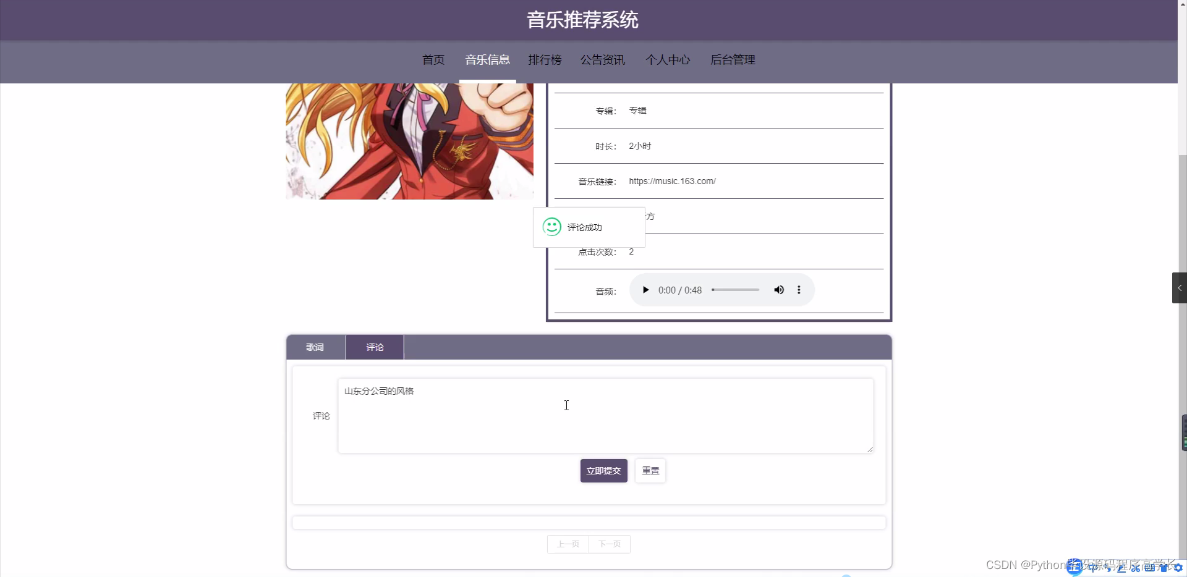Viewport: 1187px width, 577px height.
Task: Click the 音乐推荐系统 site title
Action: click(582, 20)
